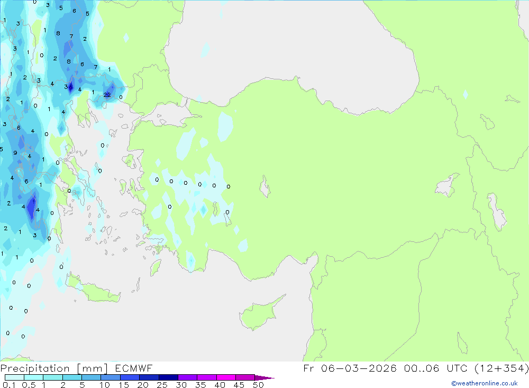Click the legend scale label '35'
The image size is (529, 388).
(x=200, y=385)
